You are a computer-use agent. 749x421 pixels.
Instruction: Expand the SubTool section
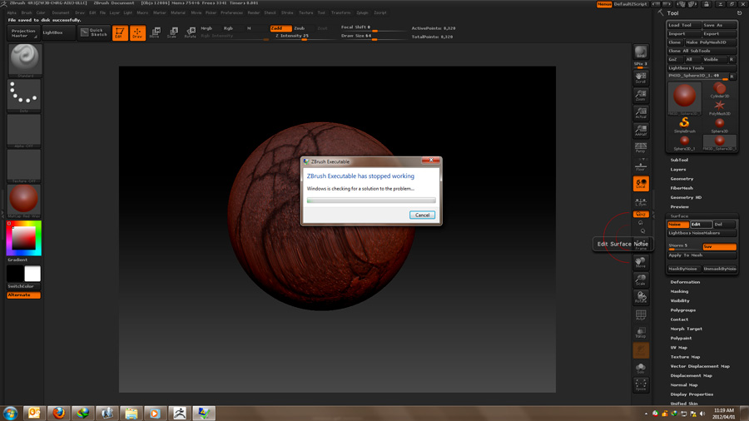pos(679,160)
